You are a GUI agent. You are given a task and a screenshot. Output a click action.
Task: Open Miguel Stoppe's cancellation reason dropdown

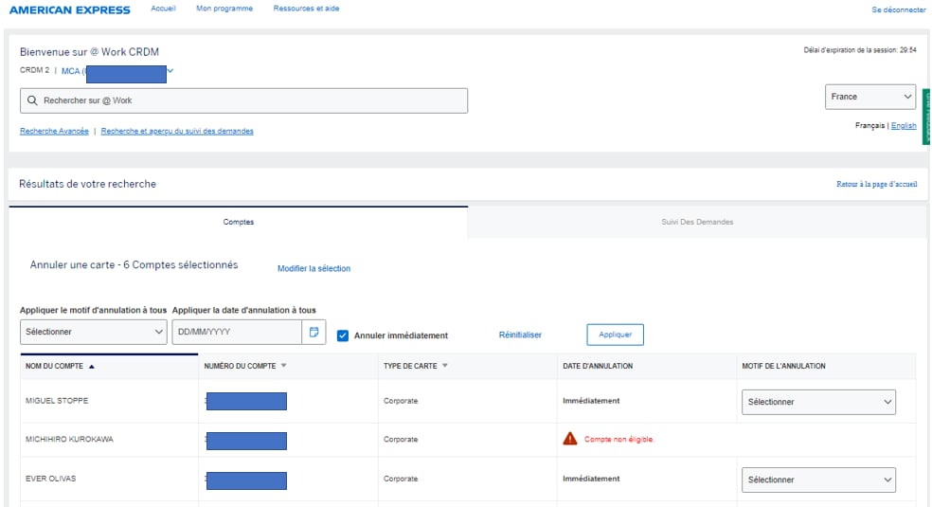click(x=818, y=402)
